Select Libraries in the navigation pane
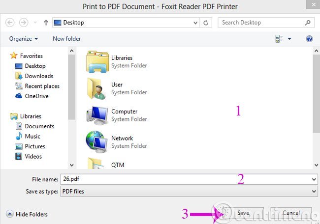Image resolution: width=320 pixels, height=224 pixels. pos(31,116)
